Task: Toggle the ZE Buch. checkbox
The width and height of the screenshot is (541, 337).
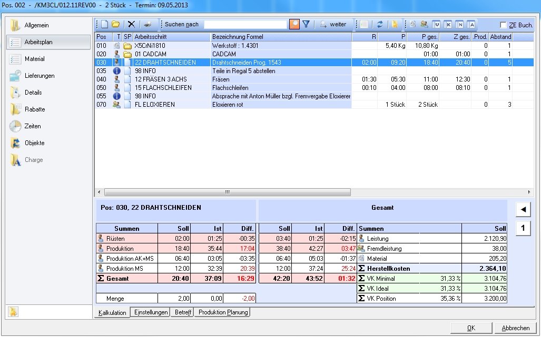Action: [503, 25]
